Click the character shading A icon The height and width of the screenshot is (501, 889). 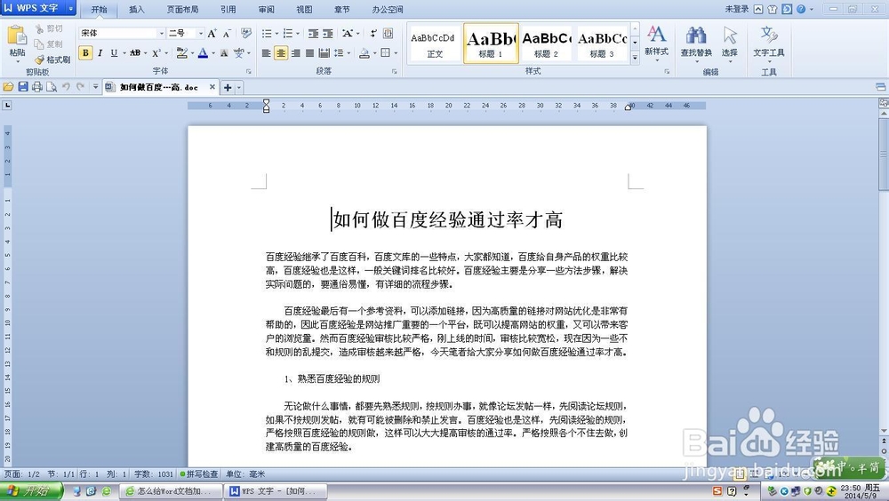[224, 53]
